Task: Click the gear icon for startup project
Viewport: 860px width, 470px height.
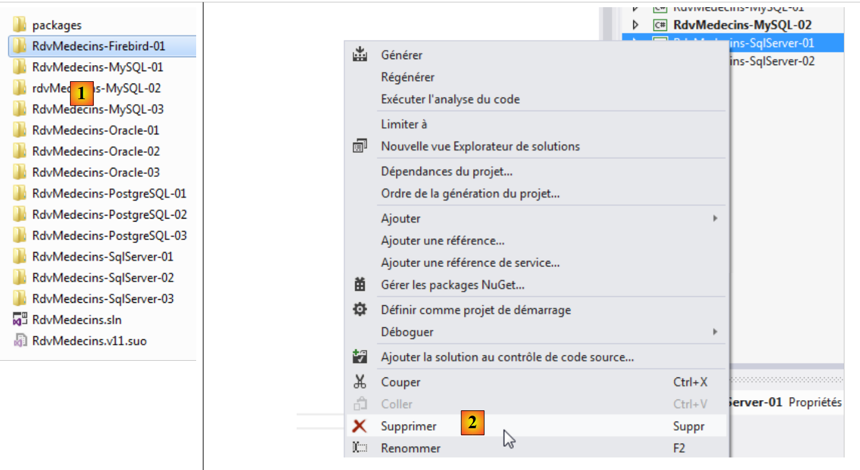Action: pos(359,310)
